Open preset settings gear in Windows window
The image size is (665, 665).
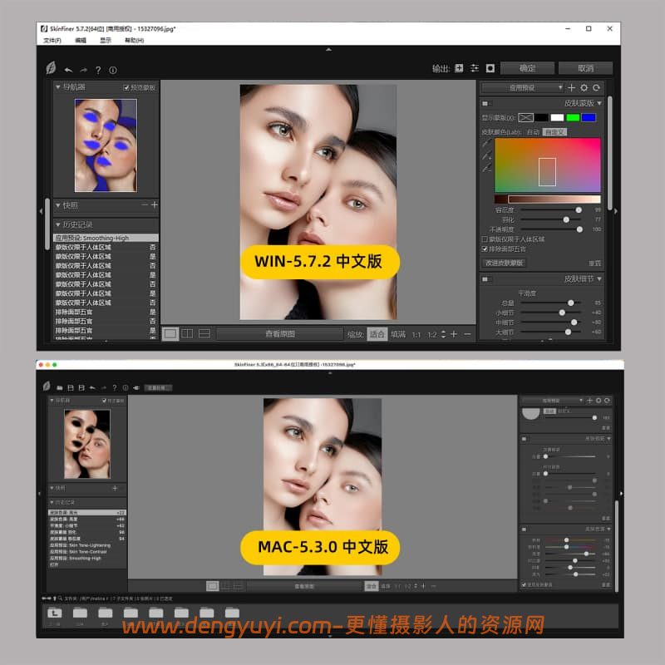pos(584,88)
